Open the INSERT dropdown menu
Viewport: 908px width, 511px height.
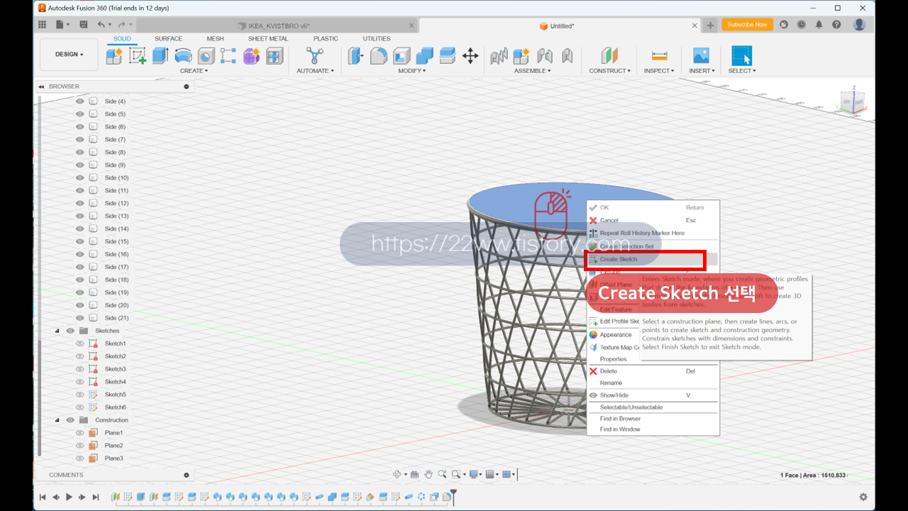701,71
